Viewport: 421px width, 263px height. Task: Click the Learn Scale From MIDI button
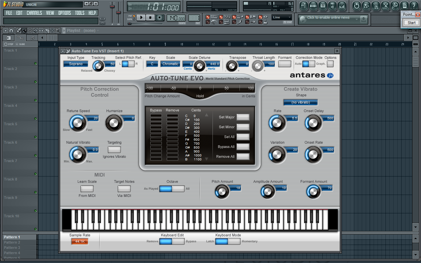(x=87, y=189)
